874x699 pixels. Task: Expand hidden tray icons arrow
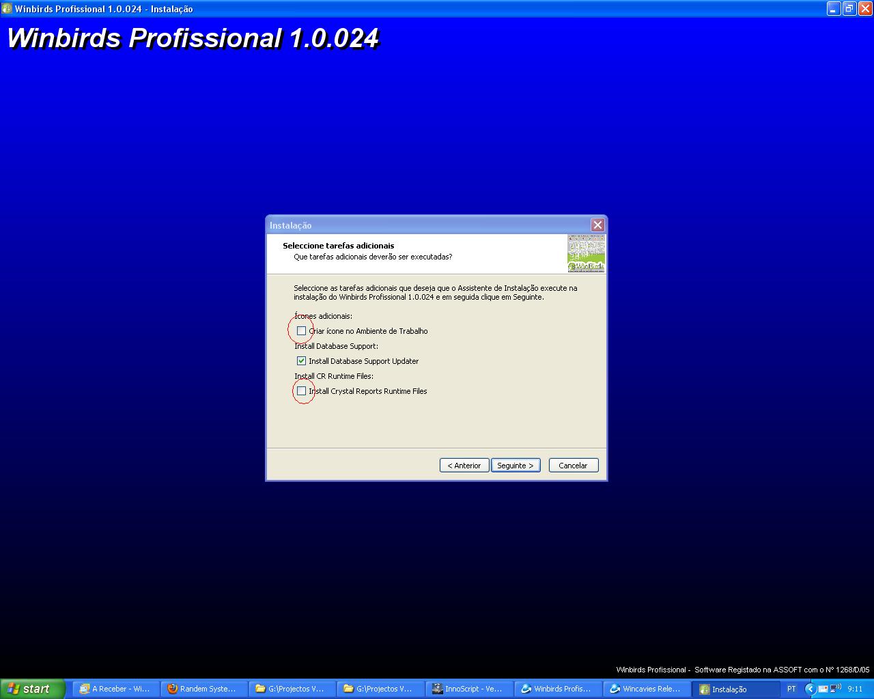(810, 689)
